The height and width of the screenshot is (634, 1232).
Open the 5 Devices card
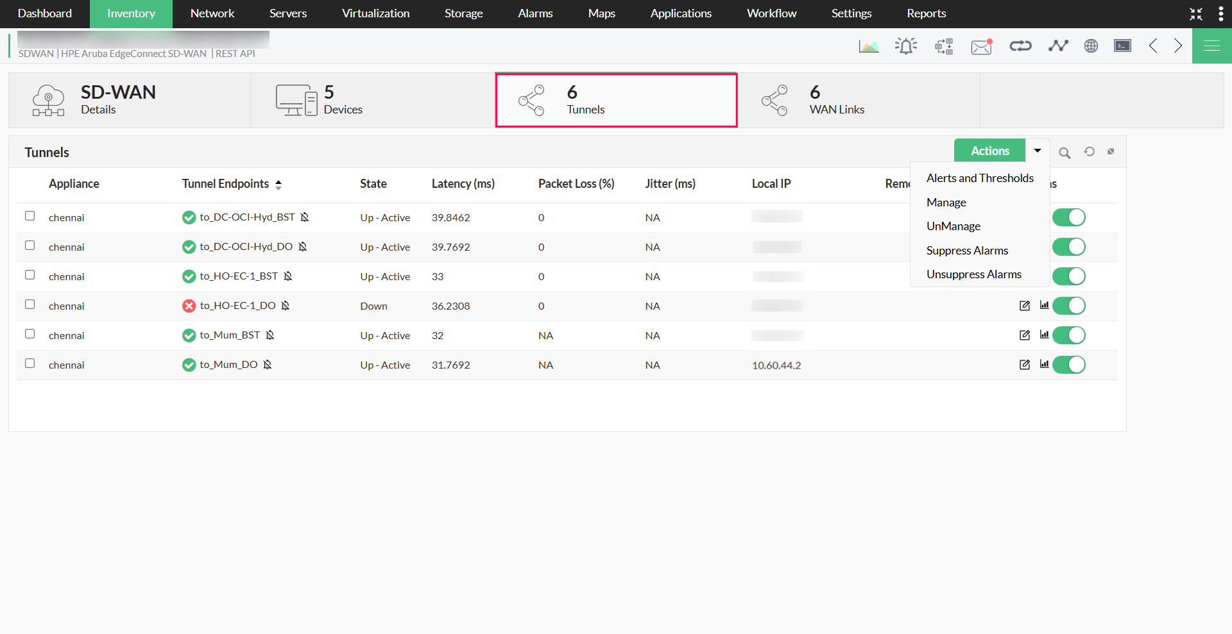[373, 100]
